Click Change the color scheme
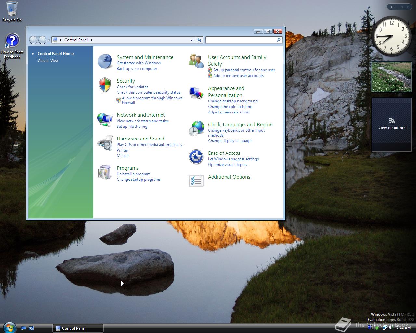Image resolution: width=416 pixels, height=333 pixels. [x=230, y=107]
